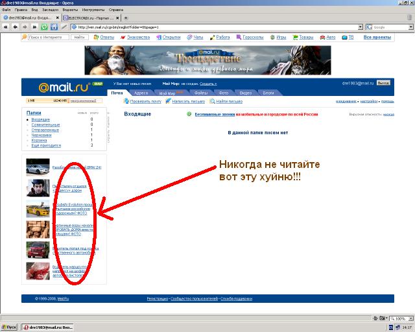This screenshot has width=415, height=332.
Task: Click the Чаты icon
Action: 189,38
